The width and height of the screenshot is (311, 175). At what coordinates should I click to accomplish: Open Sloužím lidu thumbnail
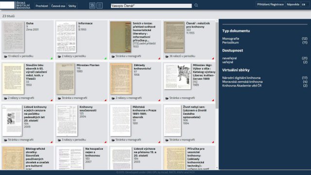(x=13, y=79)
